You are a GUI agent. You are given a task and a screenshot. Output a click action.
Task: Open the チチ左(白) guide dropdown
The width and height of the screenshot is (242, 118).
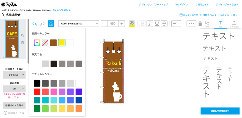(14, 75)
